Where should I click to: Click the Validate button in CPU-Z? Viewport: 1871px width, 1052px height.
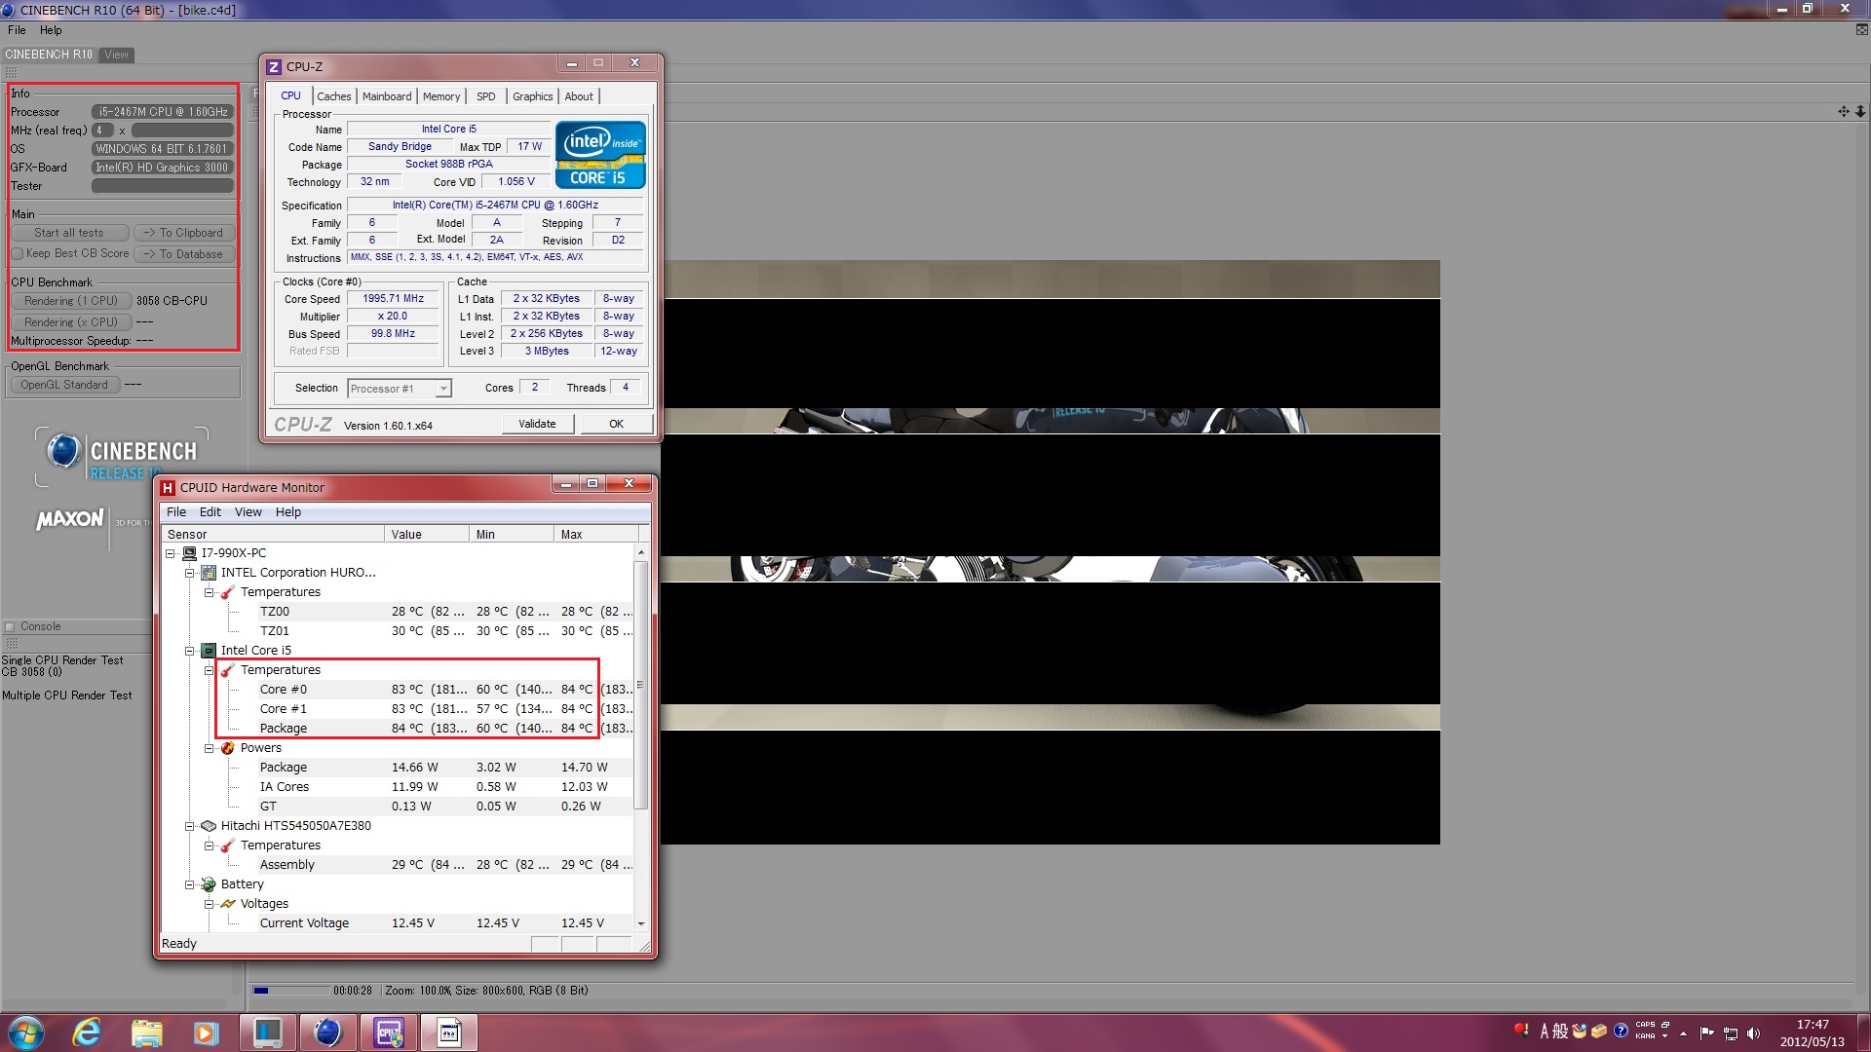click(537, 424)
